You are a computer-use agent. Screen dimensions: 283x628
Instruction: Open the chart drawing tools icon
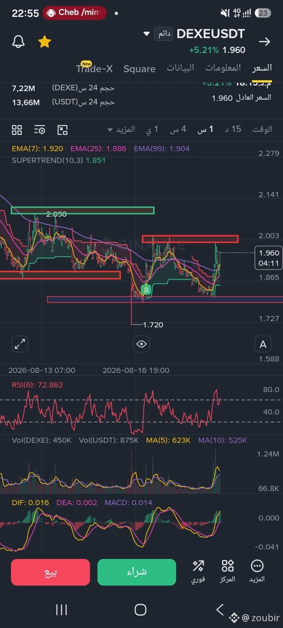coord(62,130)
